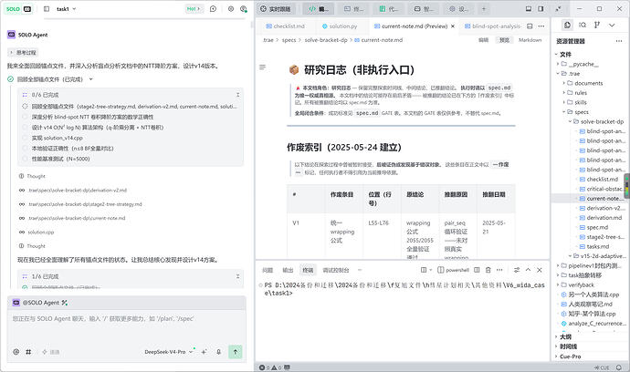Open editor more actions ellipsis
630x372 pixels.
click(x=541, y=26)
